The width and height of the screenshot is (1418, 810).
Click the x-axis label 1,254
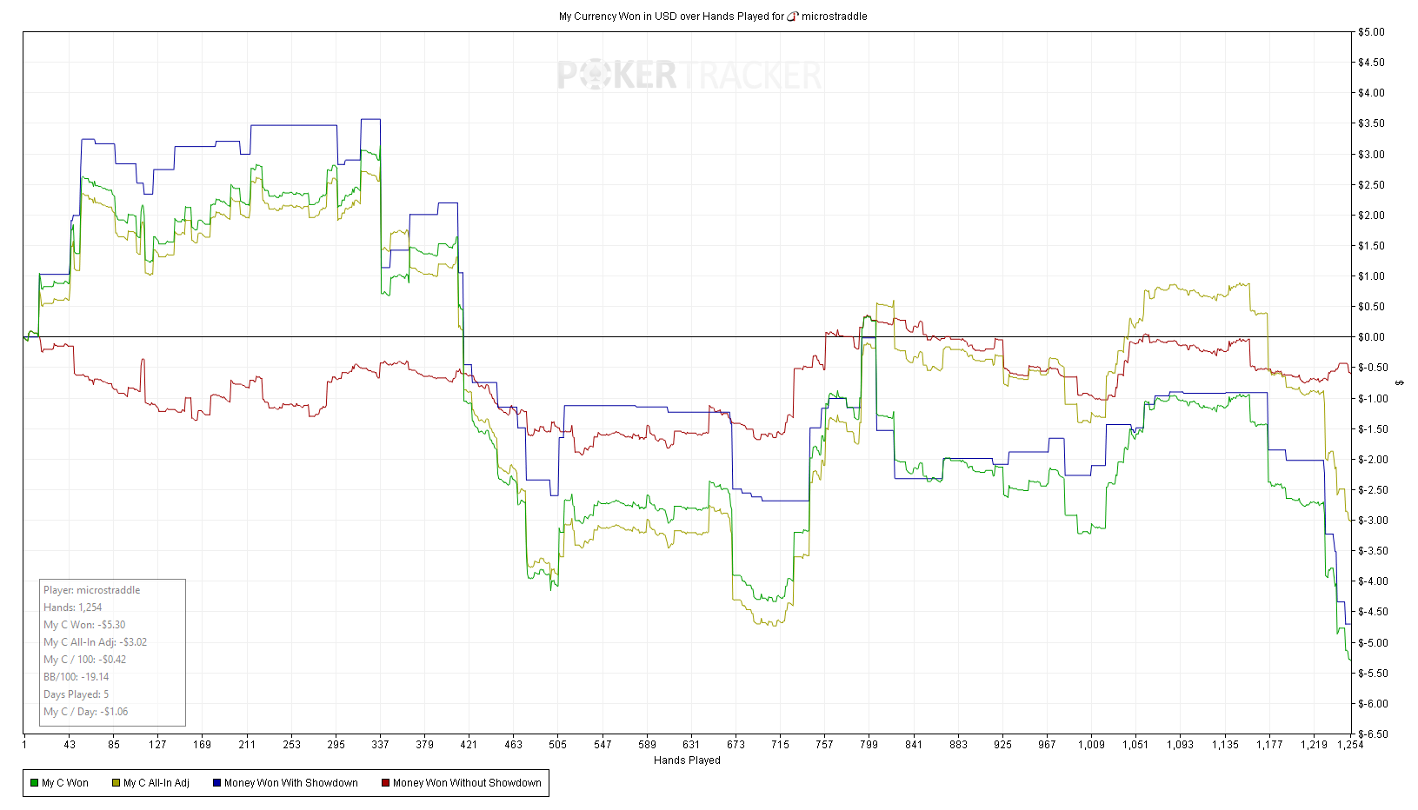point(1350,745)
